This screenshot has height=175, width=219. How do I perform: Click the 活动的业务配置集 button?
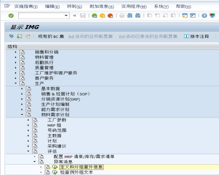(x=91, y=37)
